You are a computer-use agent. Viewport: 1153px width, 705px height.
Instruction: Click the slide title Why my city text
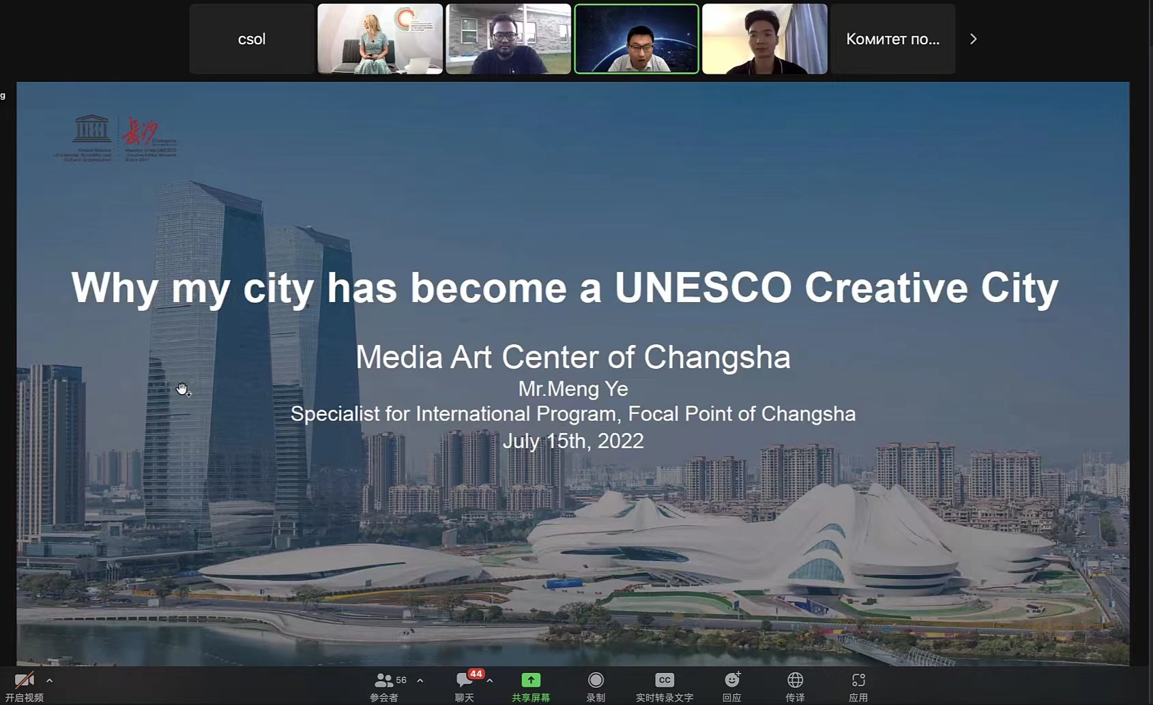(565, 288)
